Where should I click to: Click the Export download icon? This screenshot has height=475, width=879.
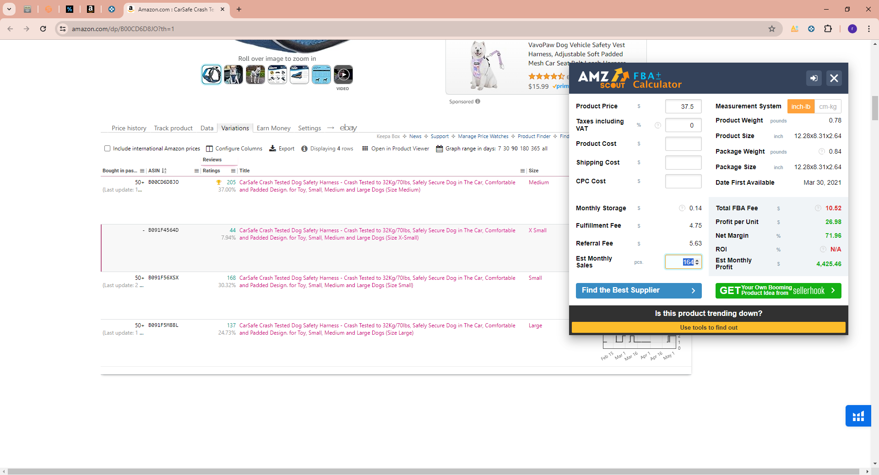[272, 149]
